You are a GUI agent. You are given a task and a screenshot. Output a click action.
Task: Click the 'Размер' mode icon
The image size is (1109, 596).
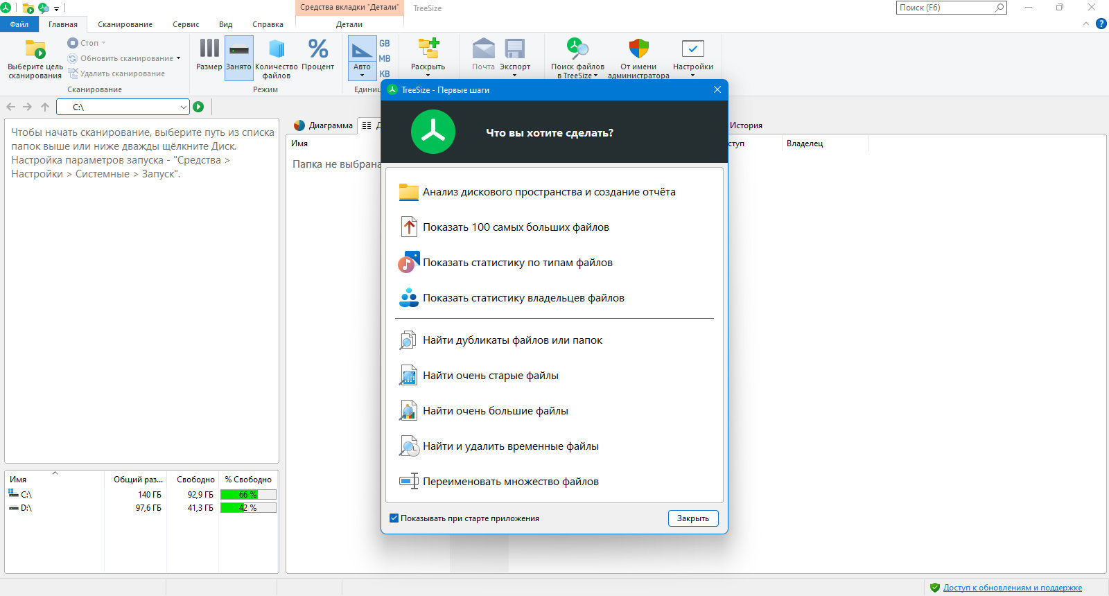point(209,50)
